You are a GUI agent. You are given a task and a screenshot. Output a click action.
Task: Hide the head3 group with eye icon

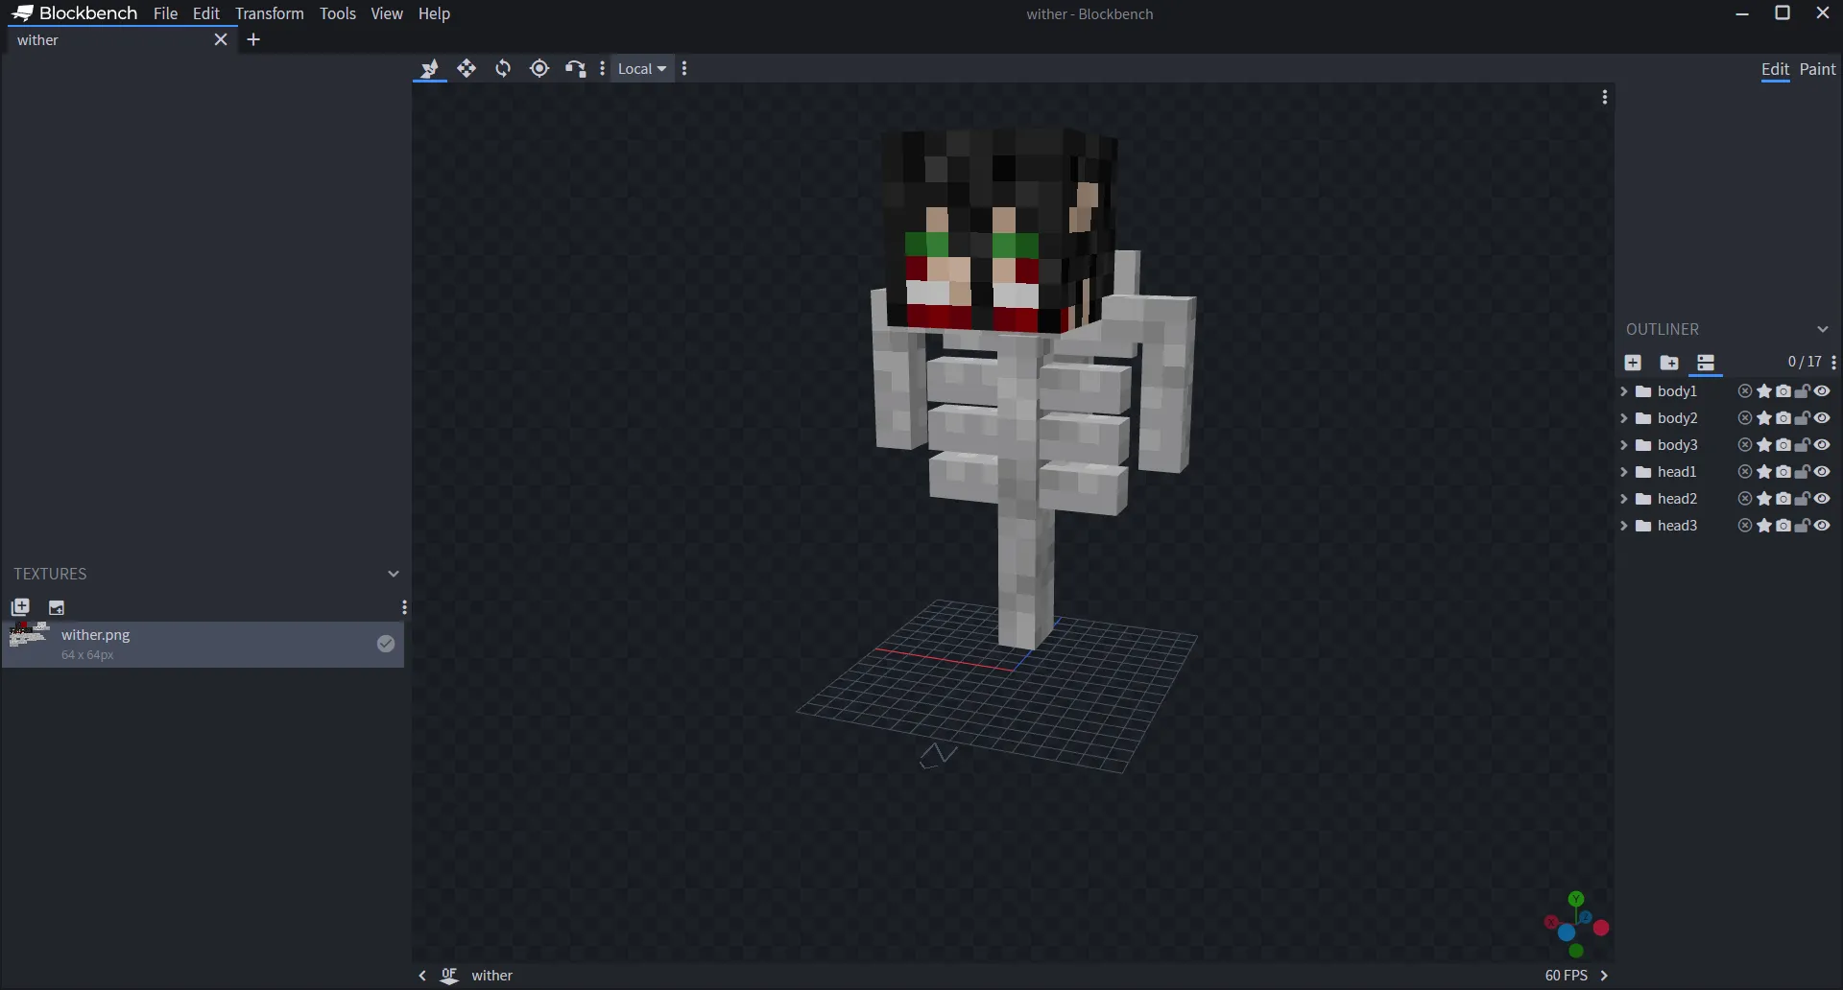click(x=1822, y=526)
